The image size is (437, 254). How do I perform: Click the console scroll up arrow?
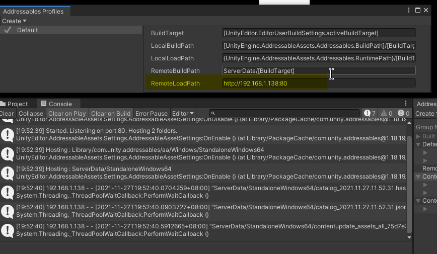(409, 123)
